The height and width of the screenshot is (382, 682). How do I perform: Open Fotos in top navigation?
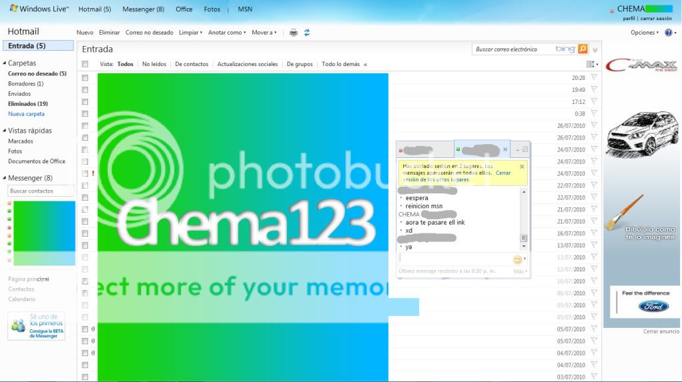click(212, 9)
